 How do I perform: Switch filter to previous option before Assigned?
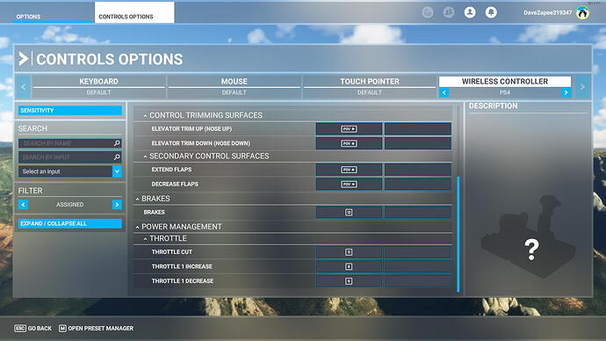pos(23,205)
